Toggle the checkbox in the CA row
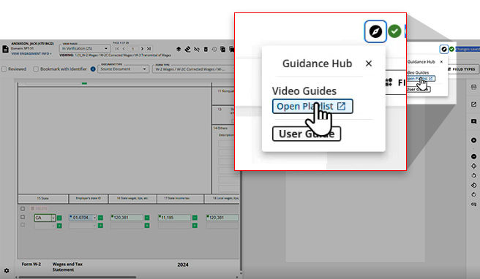Viewport: 480px width, 279px height. pyautogui.click(x=23, y=217)
